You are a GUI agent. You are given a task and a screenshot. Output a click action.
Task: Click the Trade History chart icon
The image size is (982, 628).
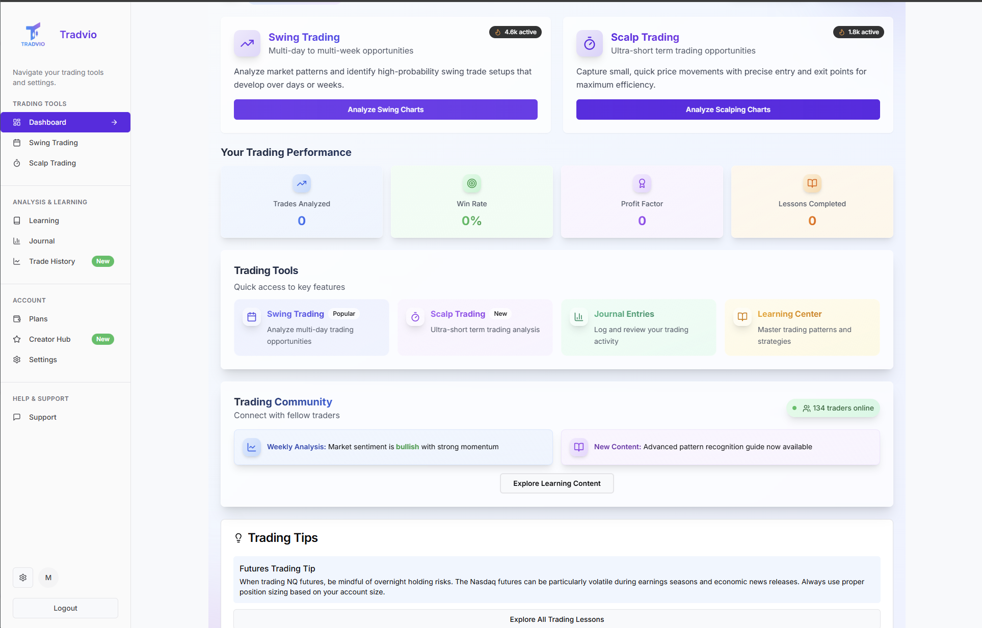coord(17,261)
